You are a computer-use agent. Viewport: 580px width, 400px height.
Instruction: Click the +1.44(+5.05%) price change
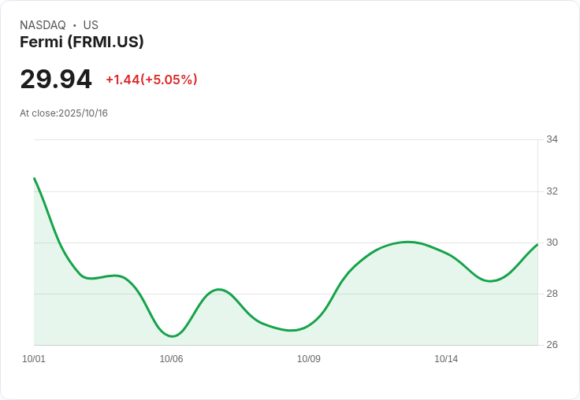tap(151, 80)
